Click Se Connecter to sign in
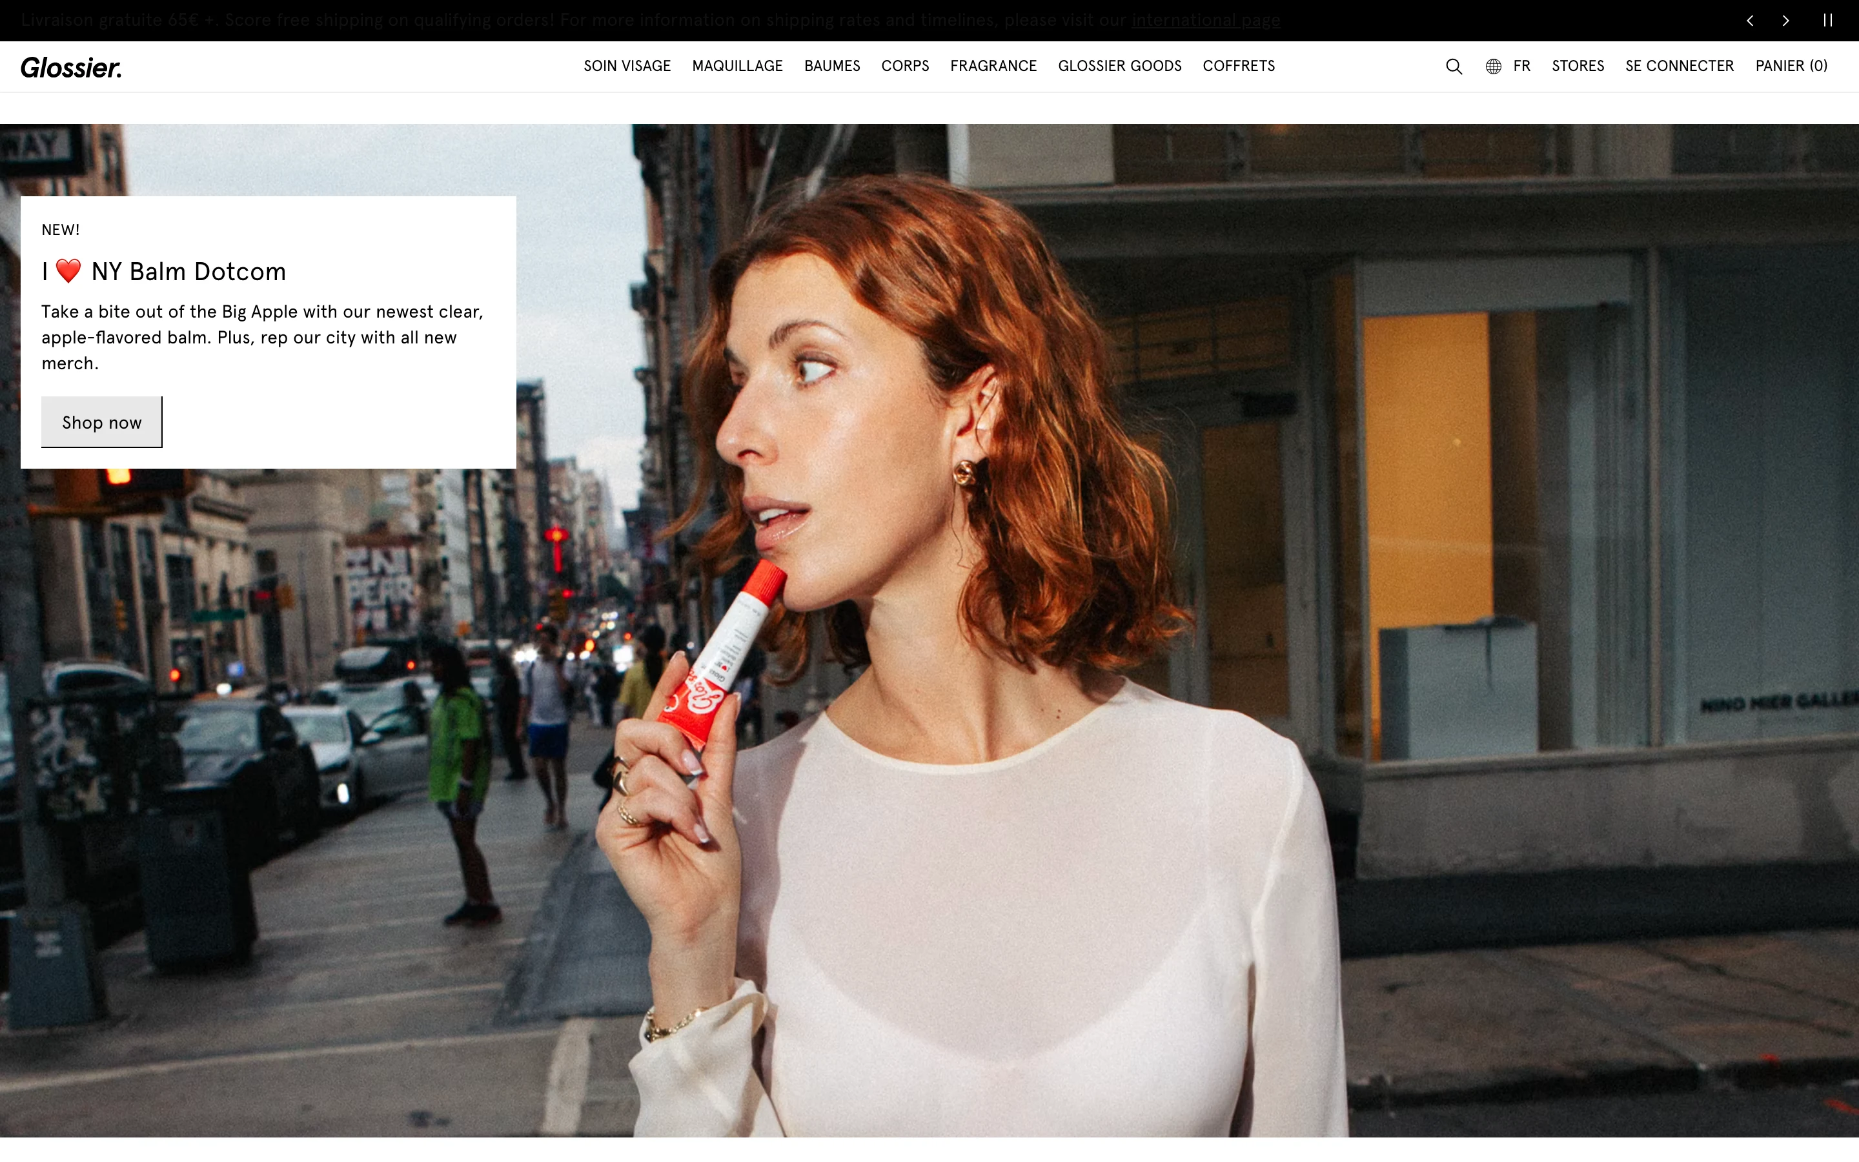1859x1162 pixels. [1680, 66]
